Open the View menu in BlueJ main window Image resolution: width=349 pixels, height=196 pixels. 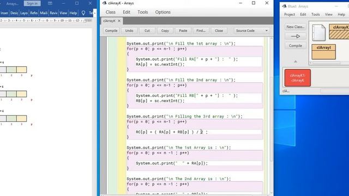coord(328,15)
